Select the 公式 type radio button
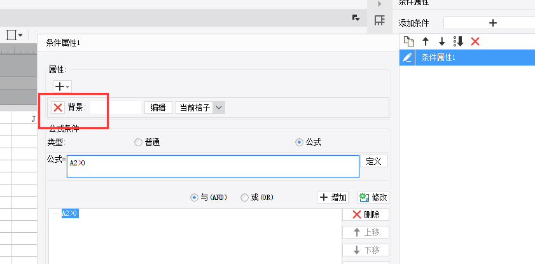 tap(299, 142)
